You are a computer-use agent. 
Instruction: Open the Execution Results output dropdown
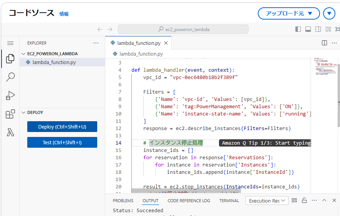[267, 201]
